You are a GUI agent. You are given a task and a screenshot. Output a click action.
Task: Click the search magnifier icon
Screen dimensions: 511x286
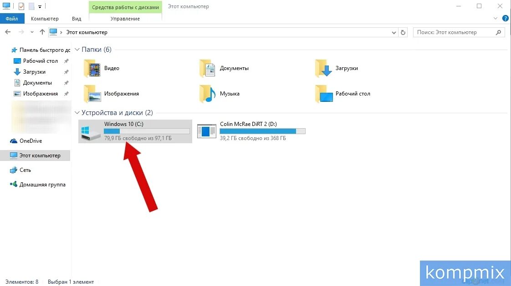(x=498, y=32)
